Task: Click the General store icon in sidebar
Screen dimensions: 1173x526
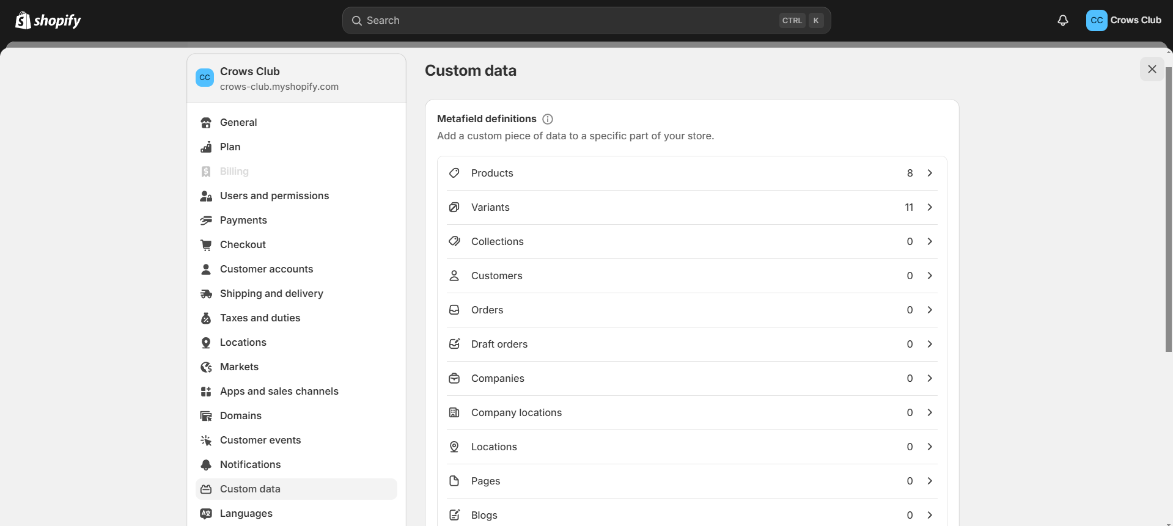Action: [x=206, y=122]
